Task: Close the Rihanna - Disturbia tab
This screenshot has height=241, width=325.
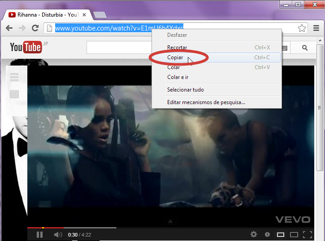Action: pyautogui.click(x=84, y=15)
